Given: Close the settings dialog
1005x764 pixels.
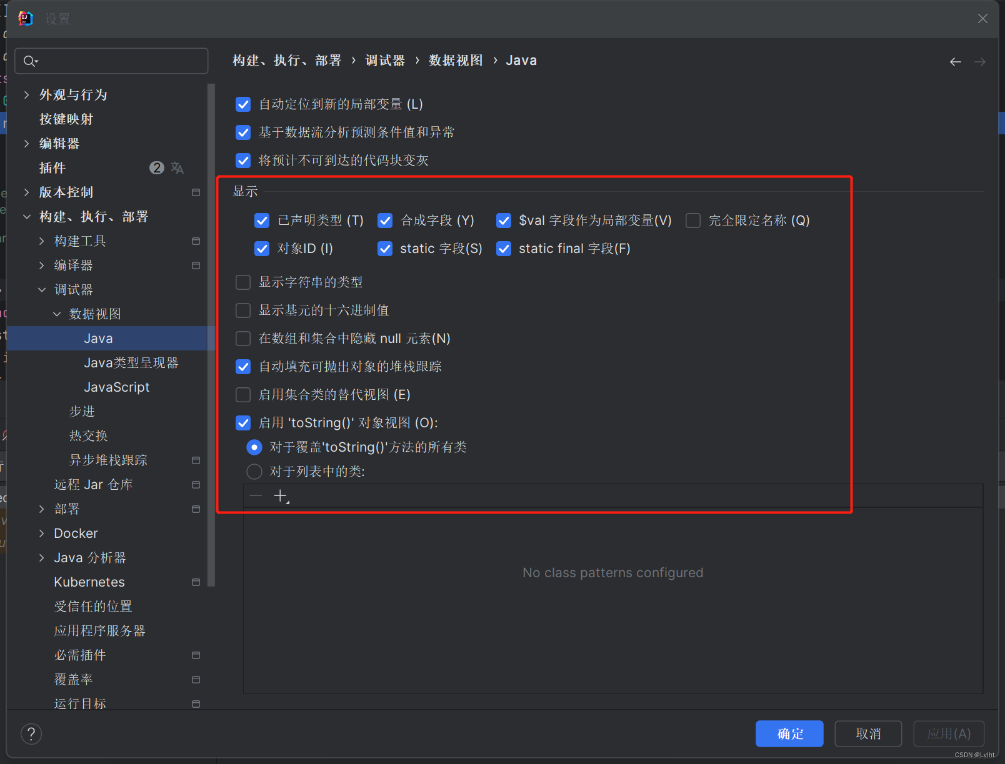Looking at the screenshot, I should 982,19.
